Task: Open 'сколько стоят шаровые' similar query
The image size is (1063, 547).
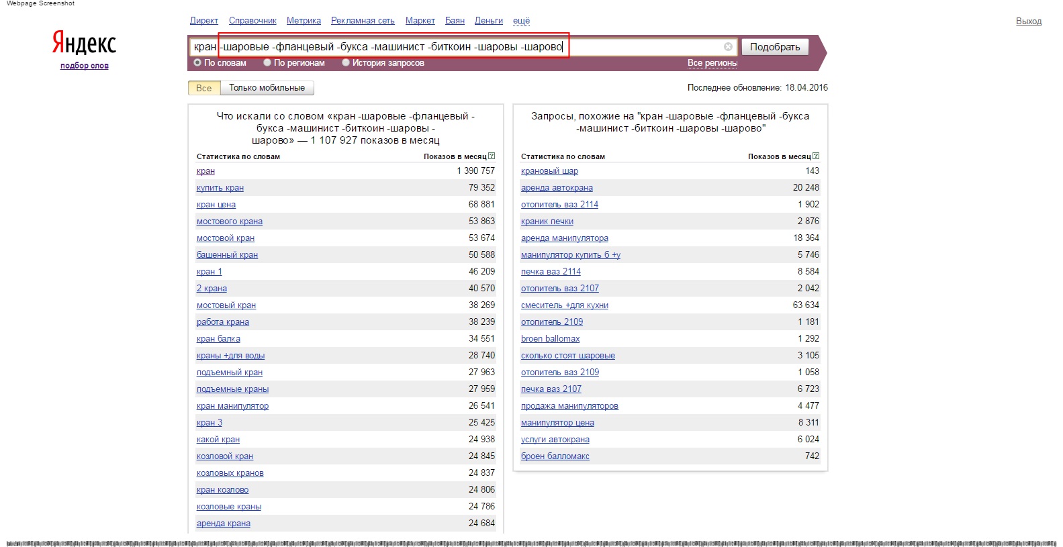Action: pyautogui.click(x=568, y=356)
